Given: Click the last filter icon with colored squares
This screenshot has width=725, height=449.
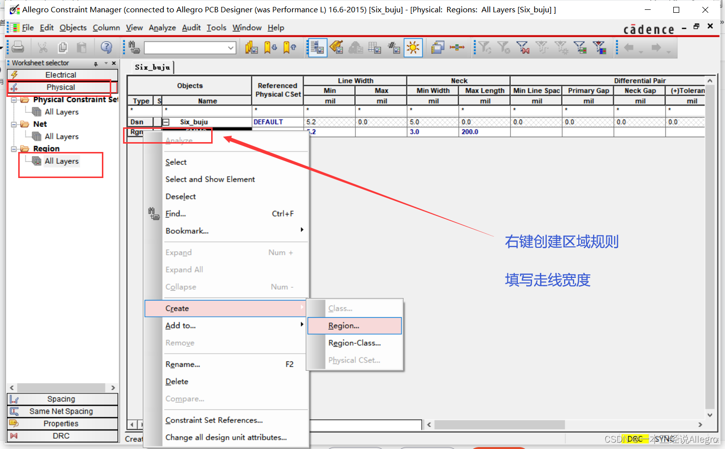Looking at the screenshot, I should [x=599, y=47].
